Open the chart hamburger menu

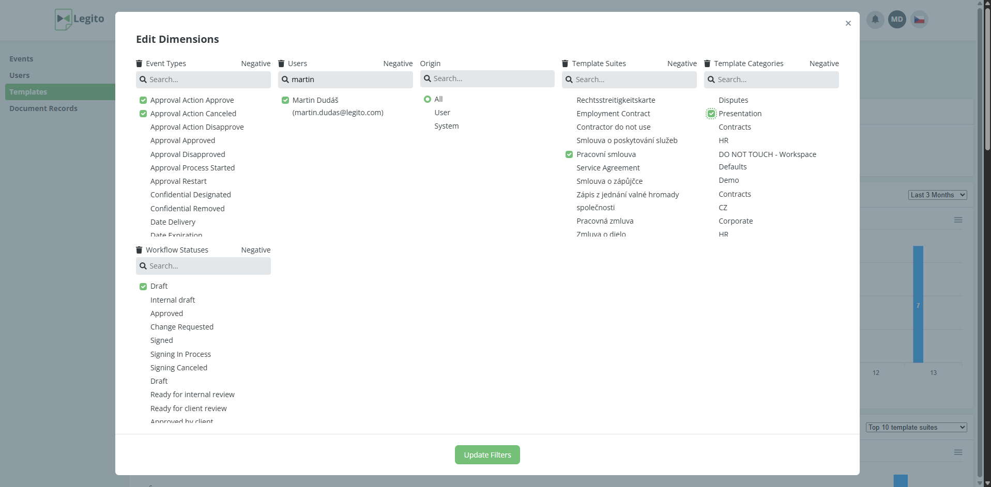(958, 220)
